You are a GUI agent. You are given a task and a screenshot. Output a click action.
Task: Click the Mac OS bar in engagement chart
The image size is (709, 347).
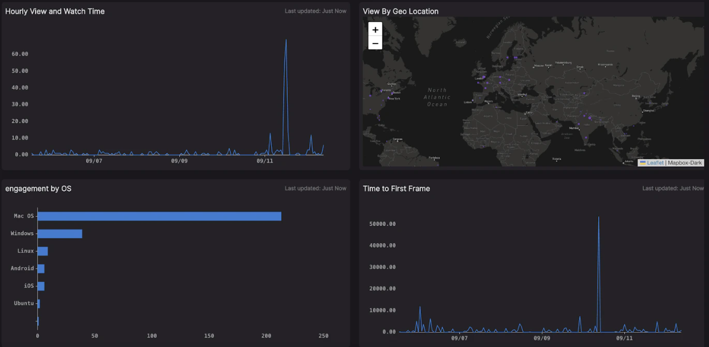pos(159,216)
